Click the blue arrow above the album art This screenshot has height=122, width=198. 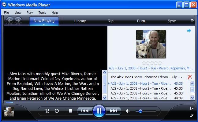189,31
